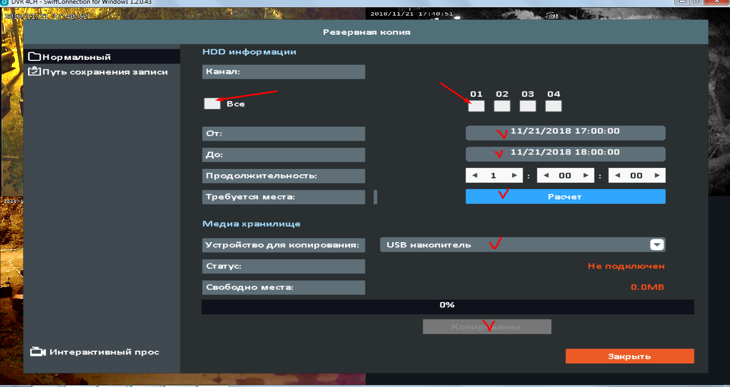Image resolution: width=730 pixels, height=387 pixels.
Task: Click the Статус: label
Action: [x=284, y=266]
